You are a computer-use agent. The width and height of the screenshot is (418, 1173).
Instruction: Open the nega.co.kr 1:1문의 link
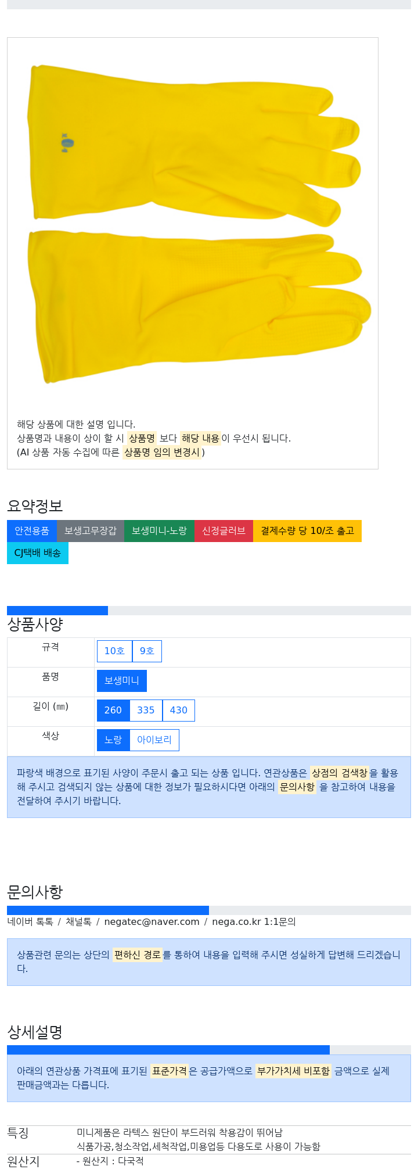254,922
